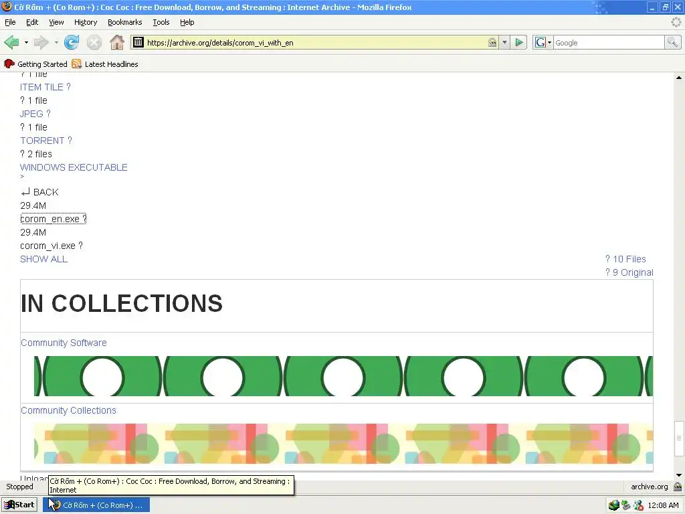This screenshot has width=685, height=514.
Task: Open the File menu
Action: (10, 22)
